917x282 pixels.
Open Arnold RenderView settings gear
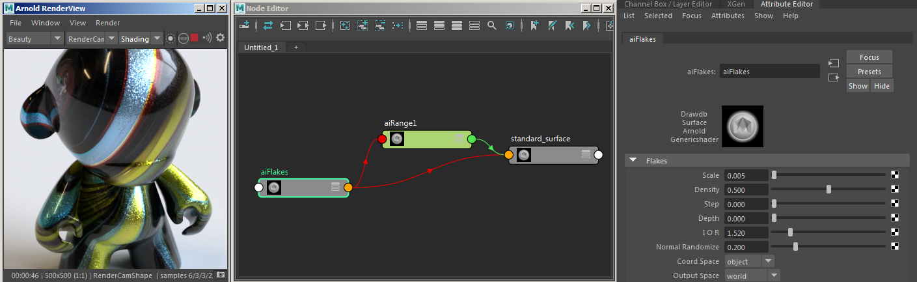coord(220,38)
